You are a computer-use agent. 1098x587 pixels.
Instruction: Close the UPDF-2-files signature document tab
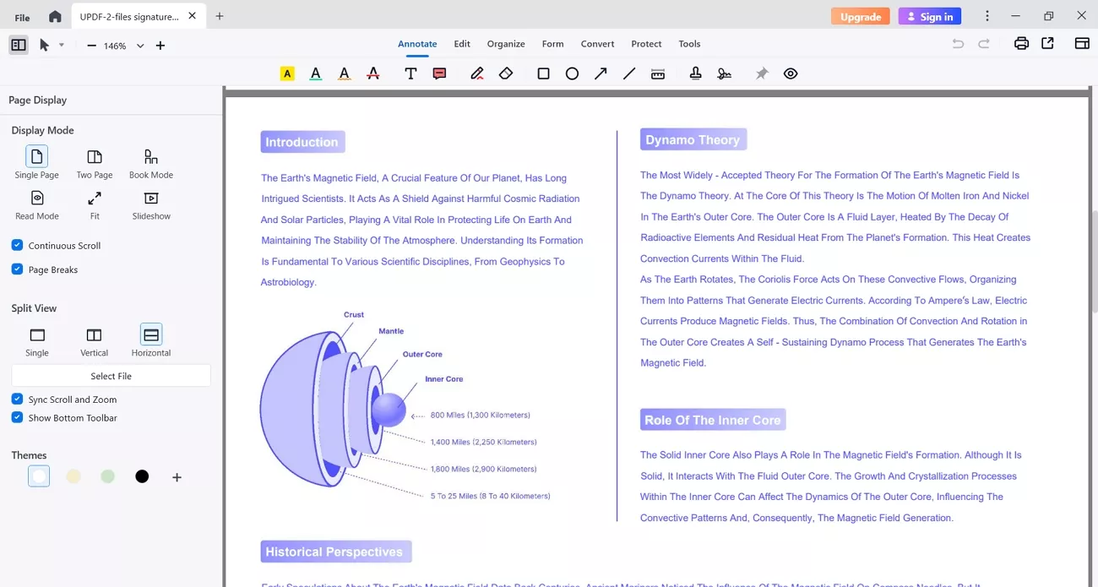pyautogui.click(x=190, y=14)
